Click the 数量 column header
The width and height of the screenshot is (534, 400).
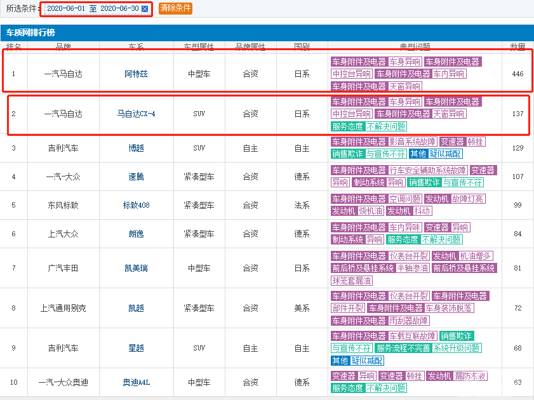click(517, 47)
